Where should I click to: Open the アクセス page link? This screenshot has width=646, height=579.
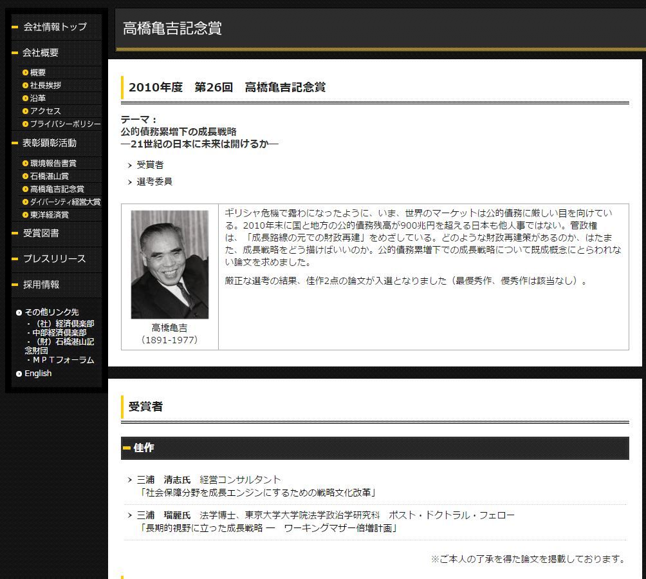pyautogui.click(x=45, y=111)
